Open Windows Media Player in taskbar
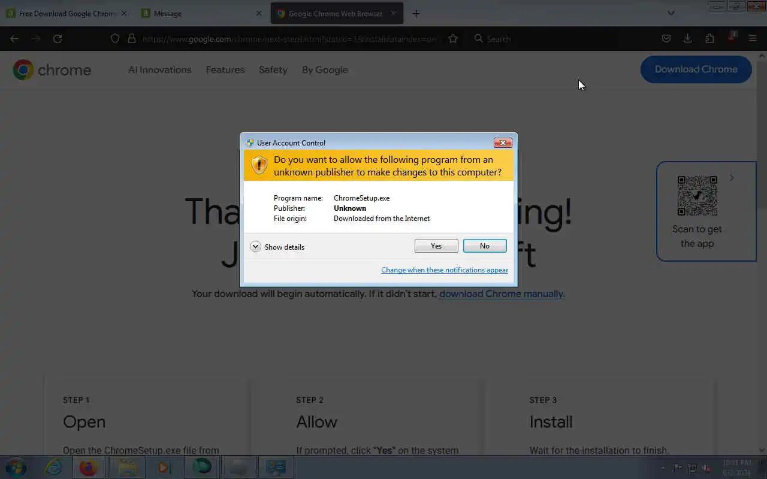Image resolution: width=767 pixels, height=479 pixels. point(164,467)
